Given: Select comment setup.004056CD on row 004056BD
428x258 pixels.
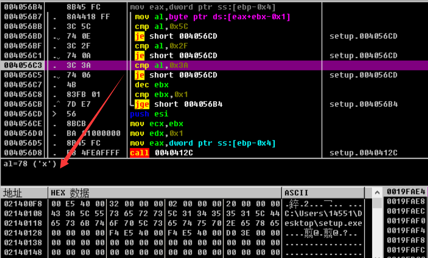Looking at the screenshot, I should pos(363,36).
